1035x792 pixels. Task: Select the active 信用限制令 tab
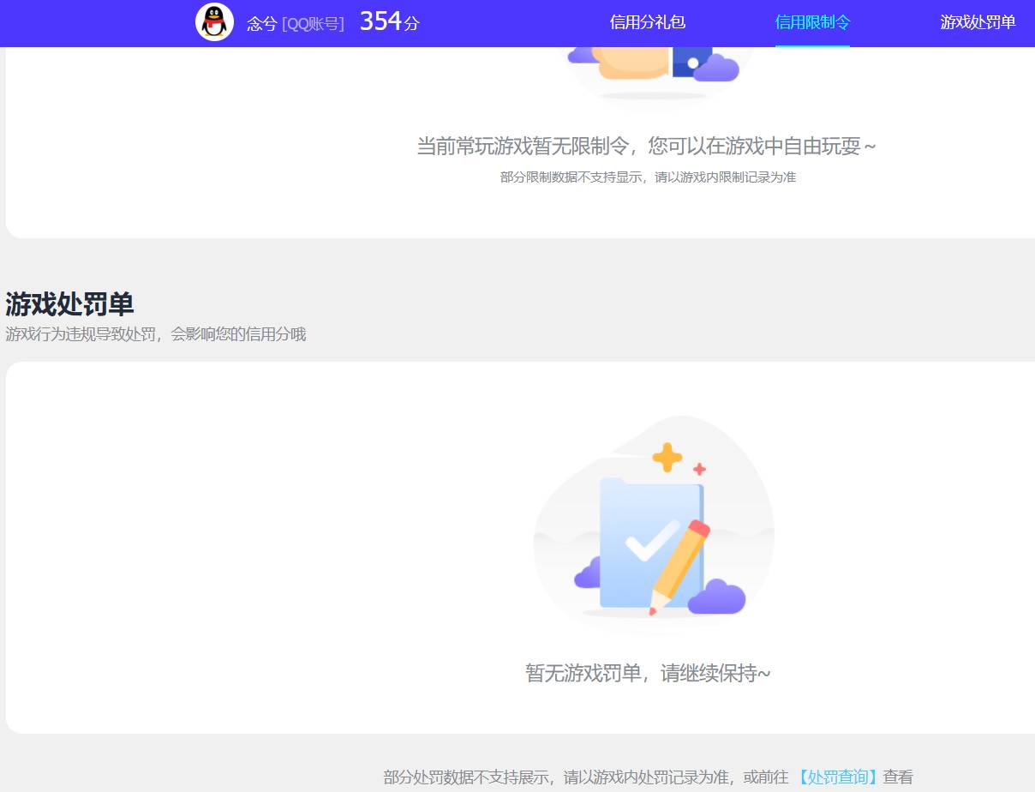pos(811,23)
